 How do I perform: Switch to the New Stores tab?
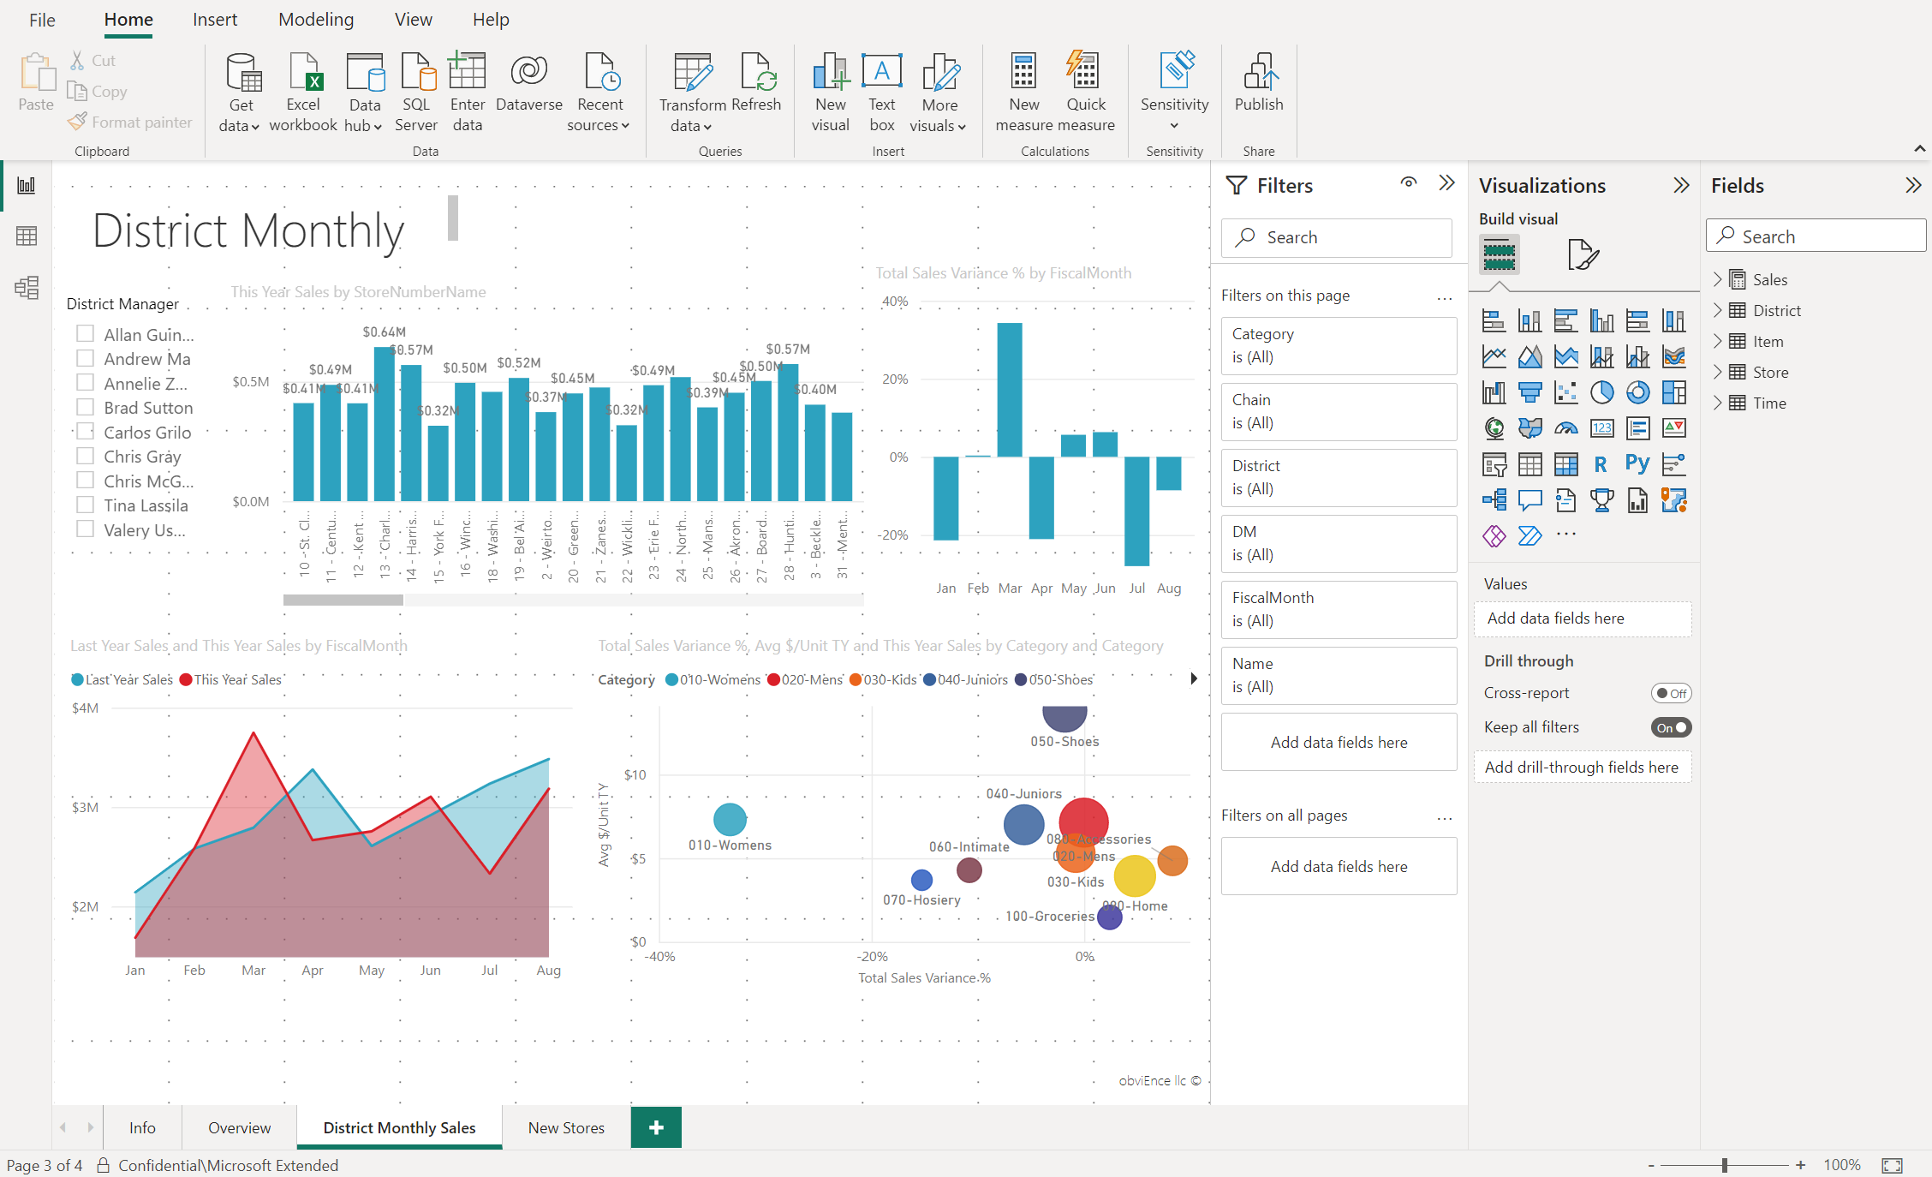tap(566, 1126)
